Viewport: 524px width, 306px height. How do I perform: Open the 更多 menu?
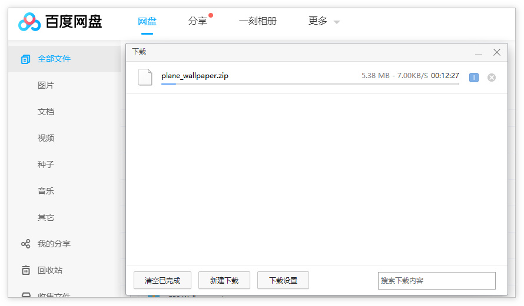(317, 21)
